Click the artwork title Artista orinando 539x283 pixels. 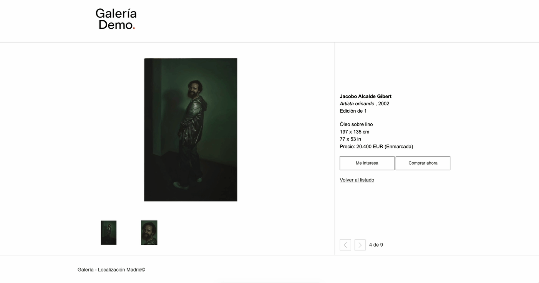357,104
